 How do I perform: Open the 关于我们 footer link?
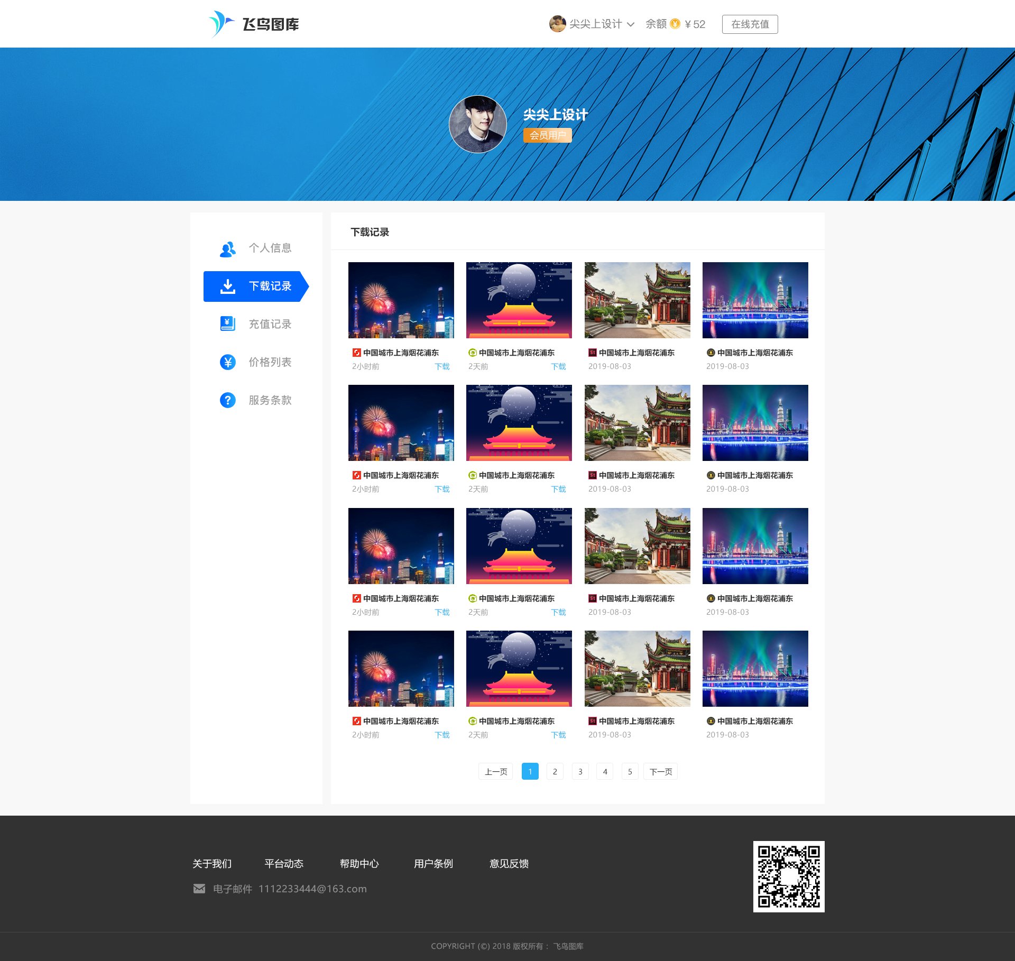pyautogui.click(x=212, y=863)
